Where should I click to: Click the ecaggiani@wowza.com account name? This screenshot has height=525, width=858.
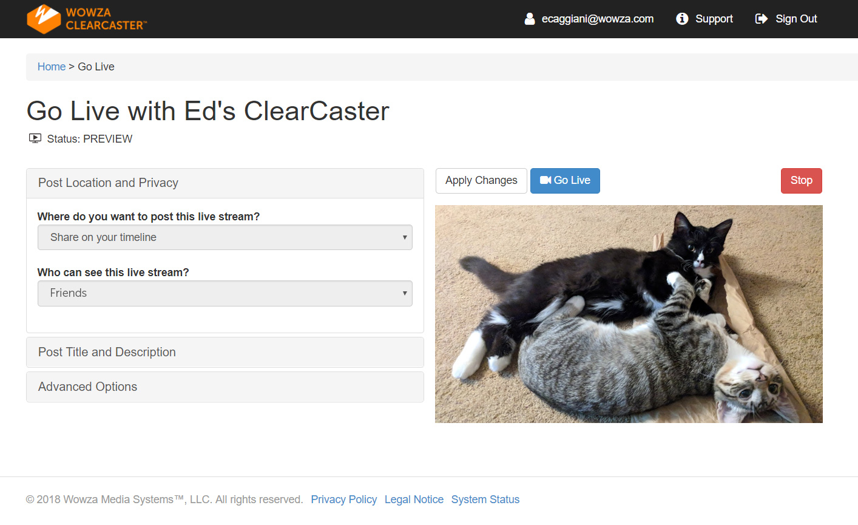[x=597, y=19]
